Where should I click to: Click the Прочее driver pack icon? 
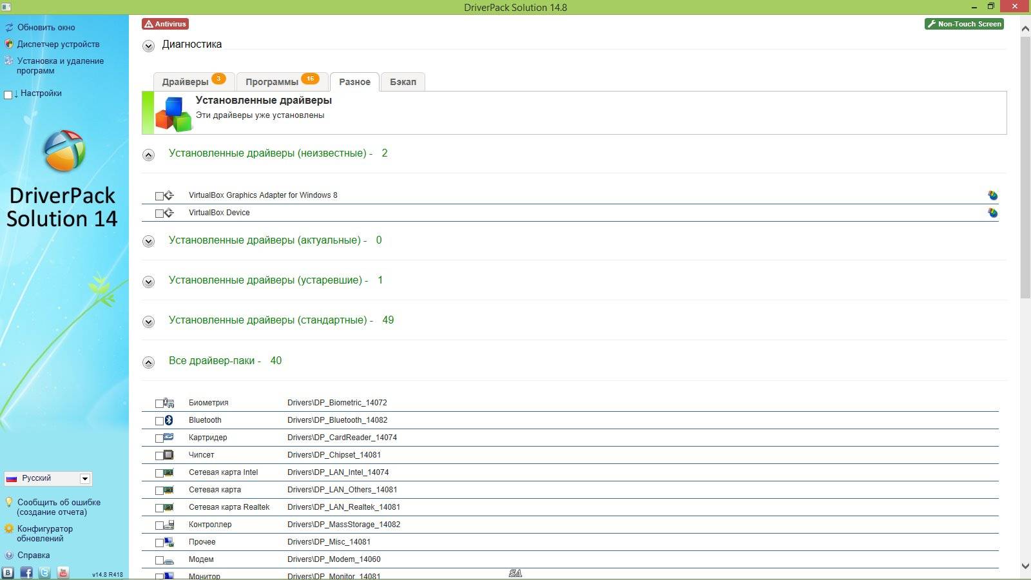point(169,542)
